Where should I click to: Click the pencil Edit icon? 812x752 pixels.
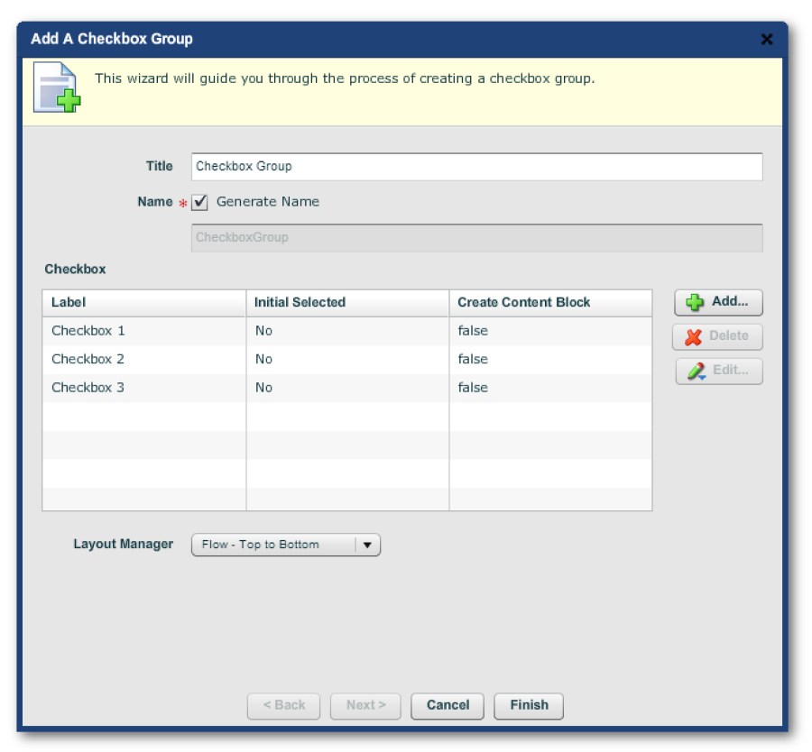[697, 371]
